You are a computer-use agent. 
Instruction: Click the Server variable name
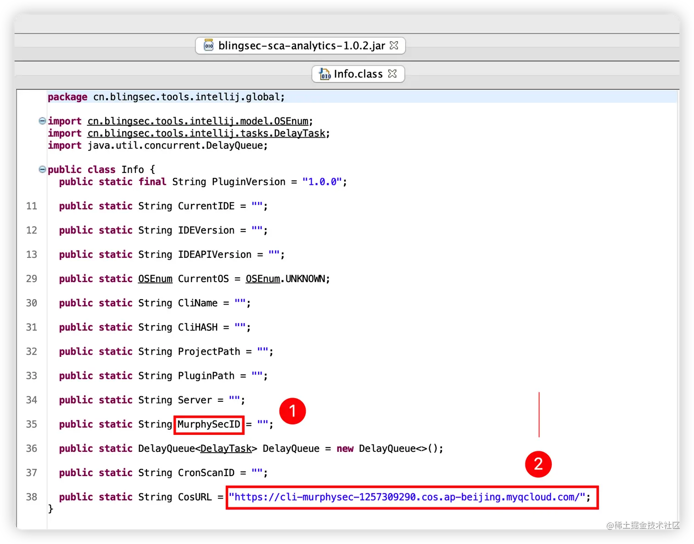[x=195, y=400]
